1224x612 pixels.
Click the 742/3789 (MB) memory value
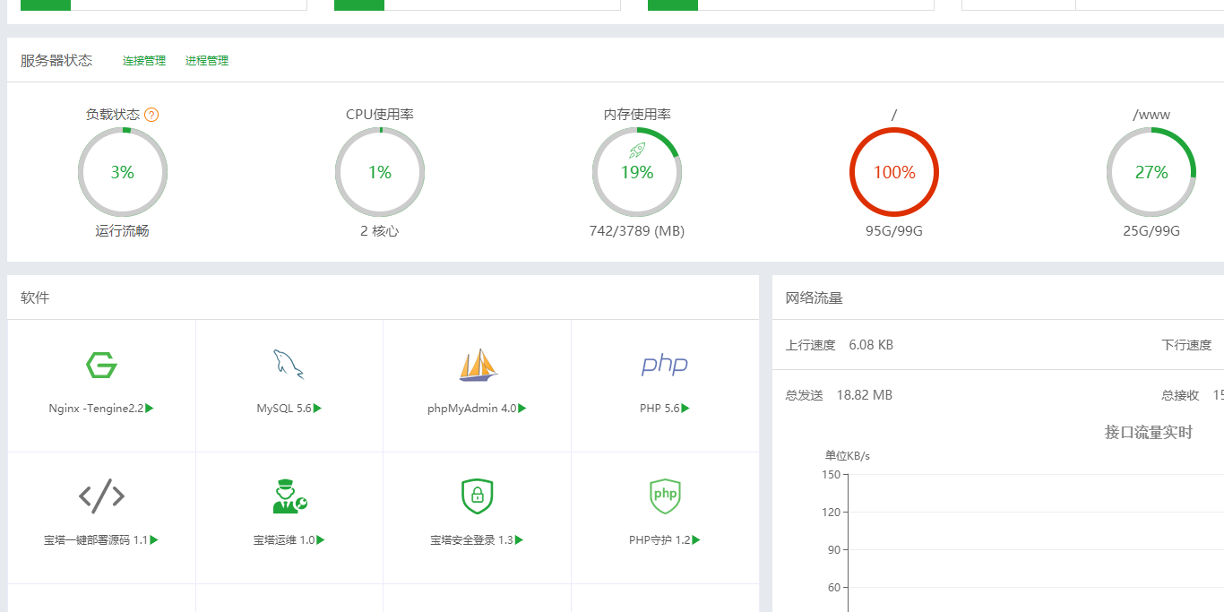click(637, 231)
